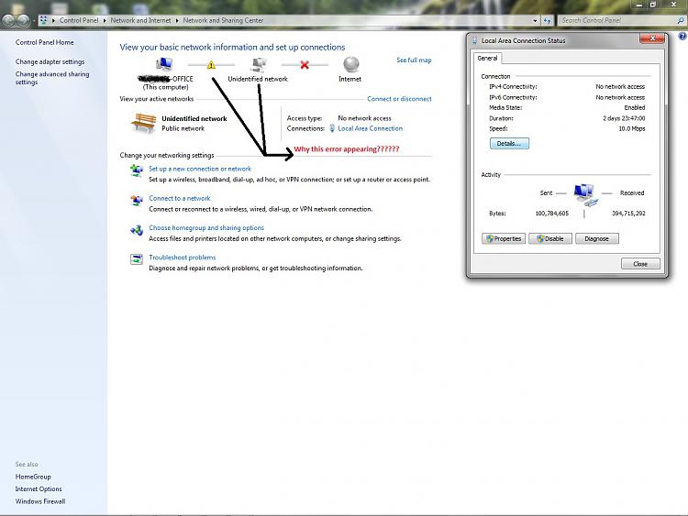Click the park bench Public network icon

(x=143, y=123)
